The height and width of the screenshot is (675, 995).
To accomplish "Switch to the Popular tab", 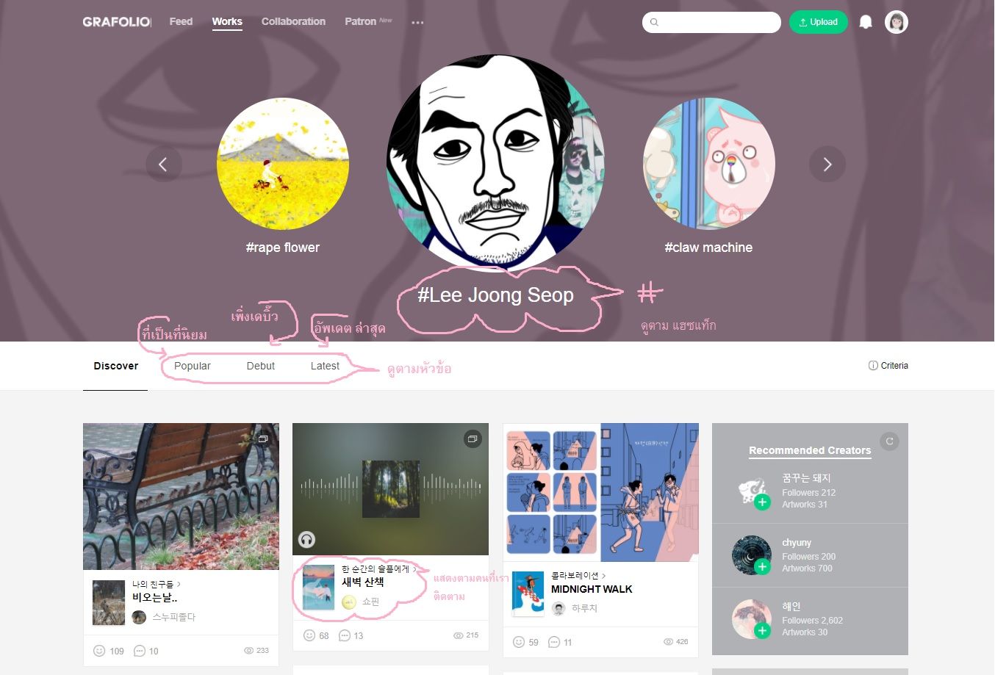I will click(193, 366).
